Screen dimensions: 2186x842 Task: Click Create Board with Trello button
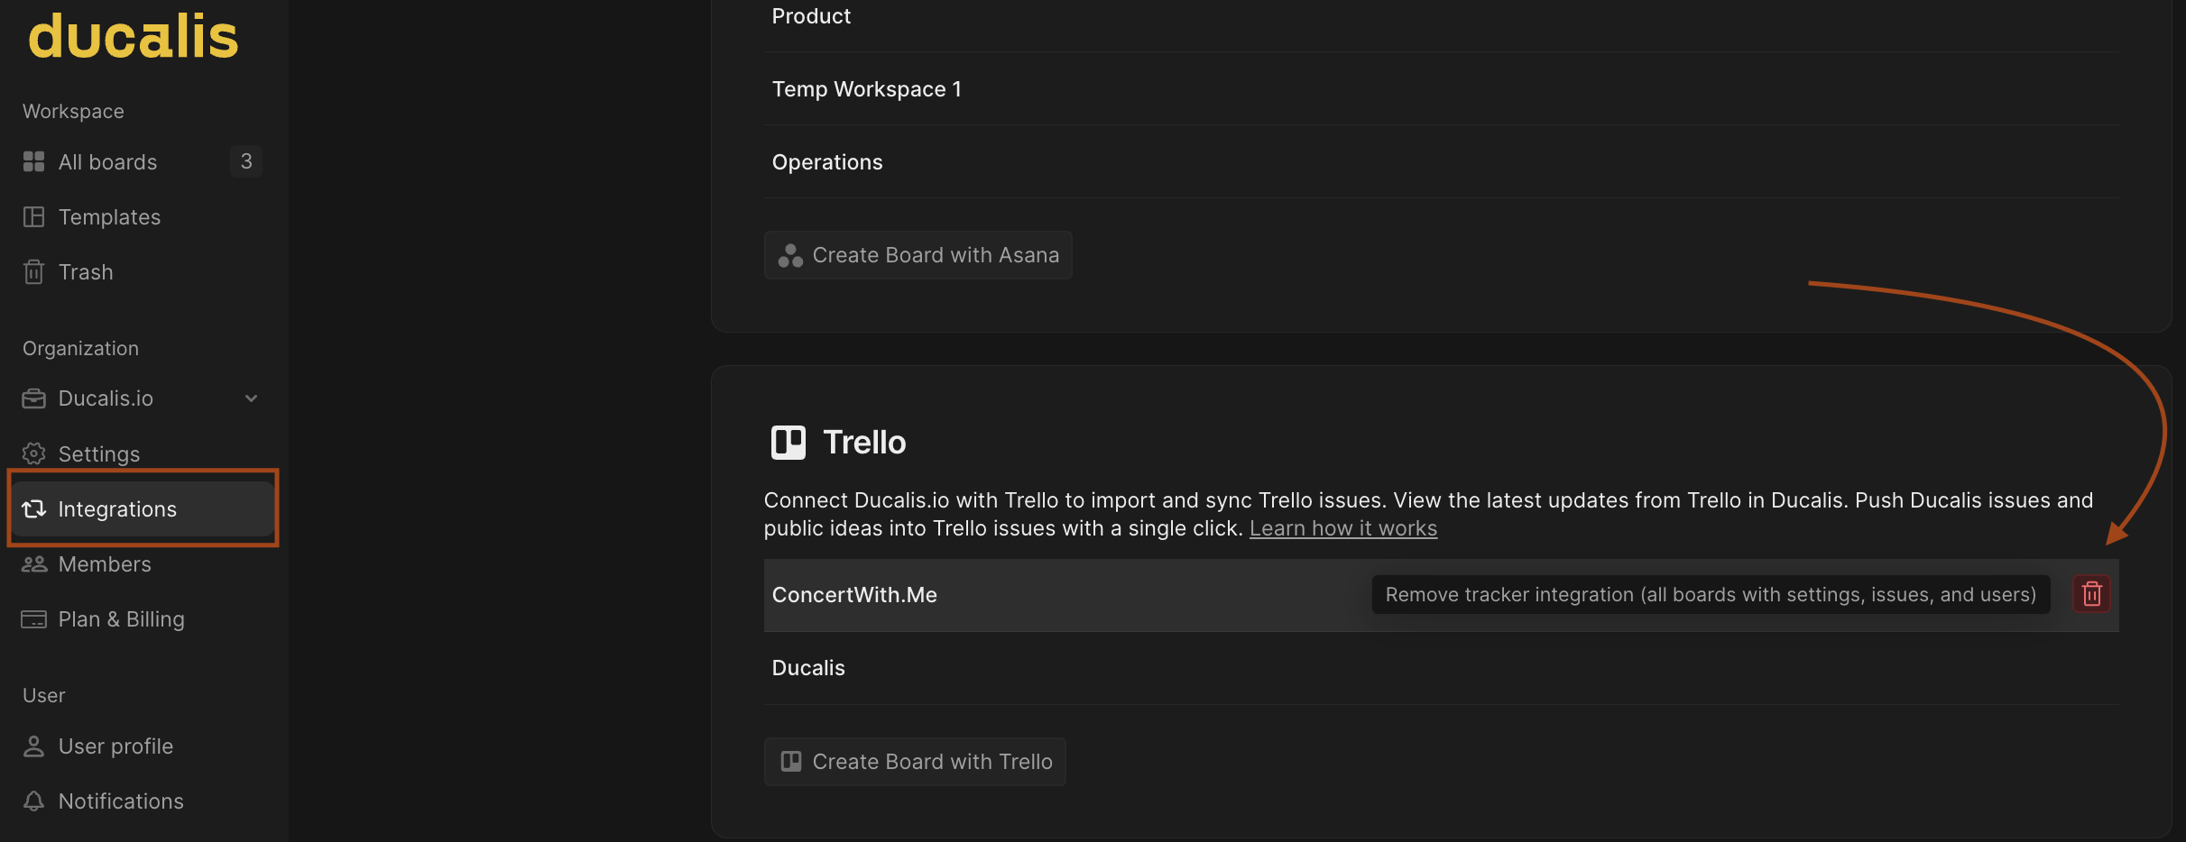(x=915, y=762)
